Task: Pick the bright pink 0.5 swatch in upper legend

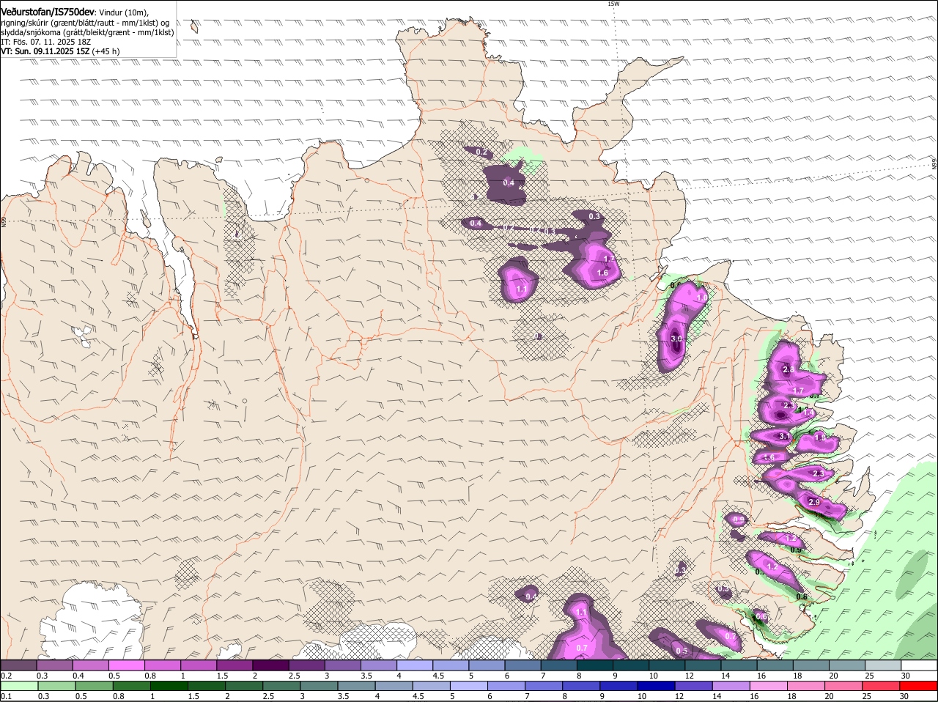Action: point(126,665)
